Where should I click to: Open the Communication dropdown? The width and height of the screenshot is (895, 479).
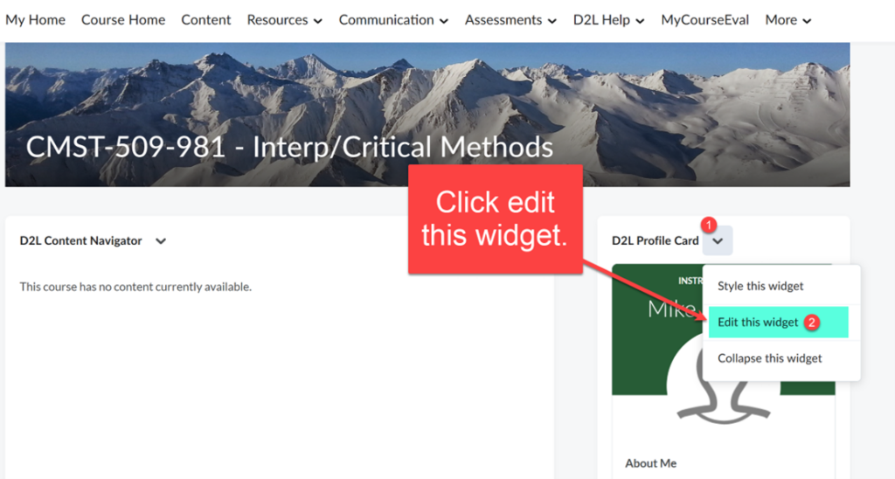[x=393, y=20]
